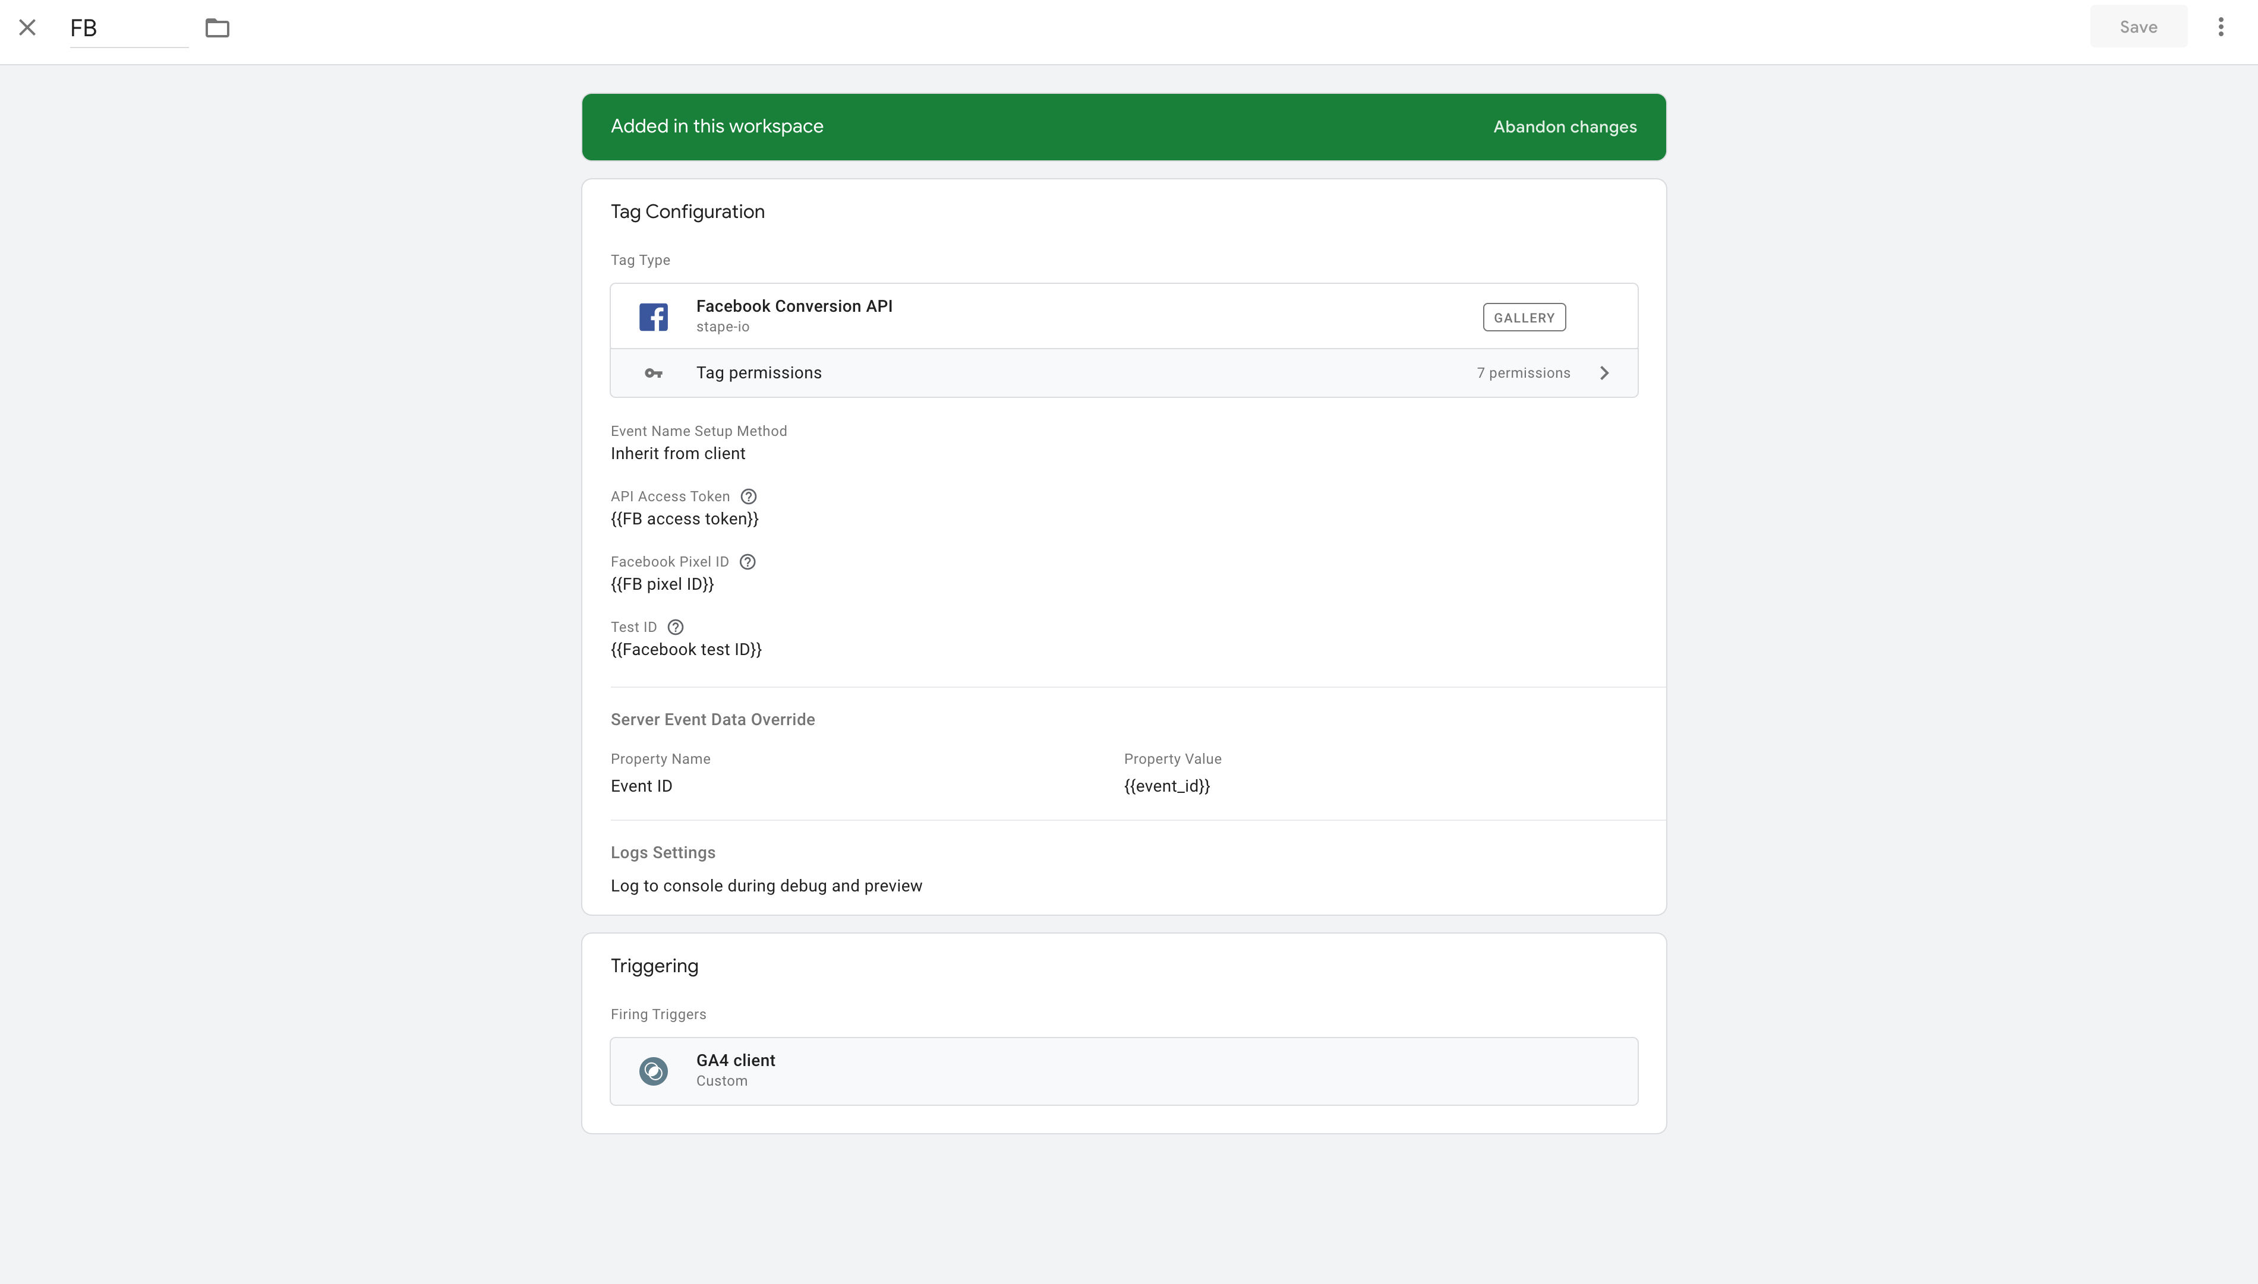The width and height of the screenshot is (2258, 1284).
Task: Click the key icon on Tag permissions
Action: click(x=654, y=373)
